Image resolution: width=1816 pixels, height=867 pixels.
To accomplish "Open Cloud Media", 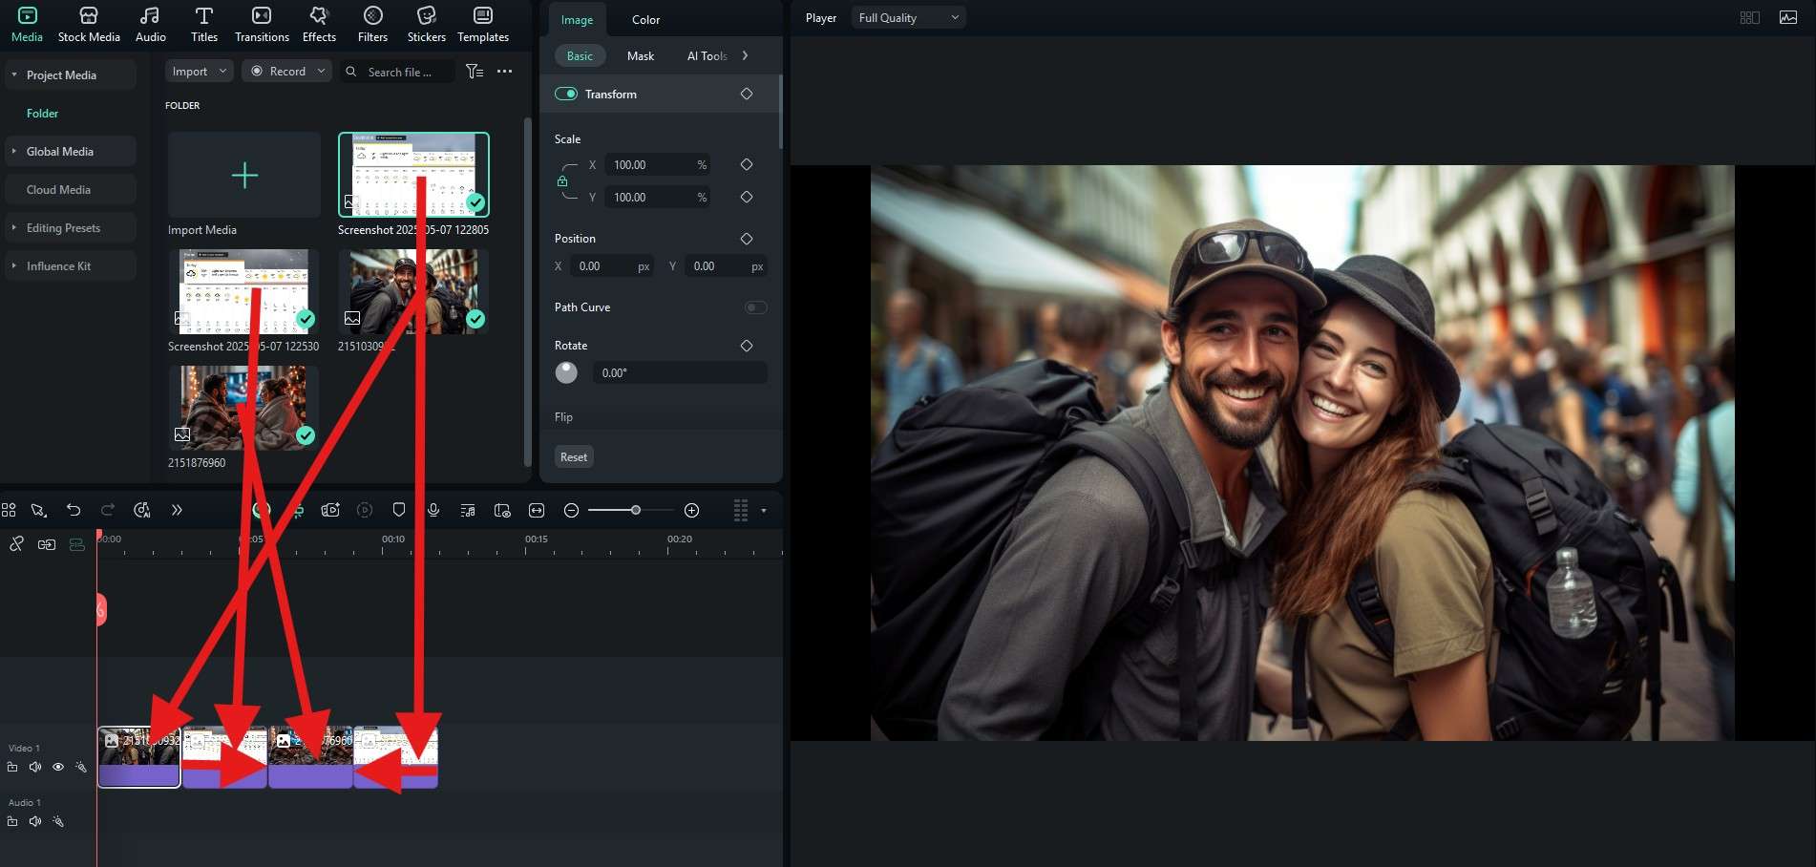I will point(71,189).
